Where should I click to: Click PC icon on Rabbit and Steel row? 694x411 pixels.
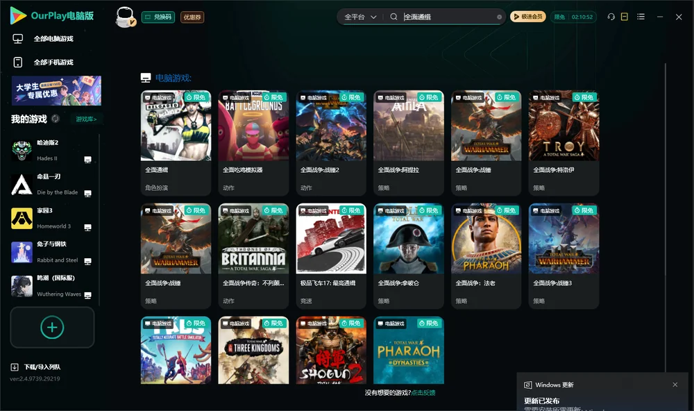(x=87, y=261)
